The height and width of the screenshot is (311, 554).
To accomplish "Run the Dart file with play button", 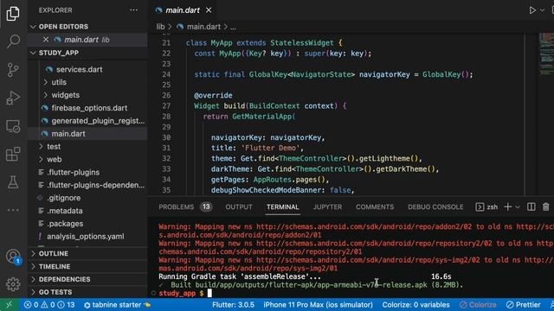I will [x=532, y=10].
